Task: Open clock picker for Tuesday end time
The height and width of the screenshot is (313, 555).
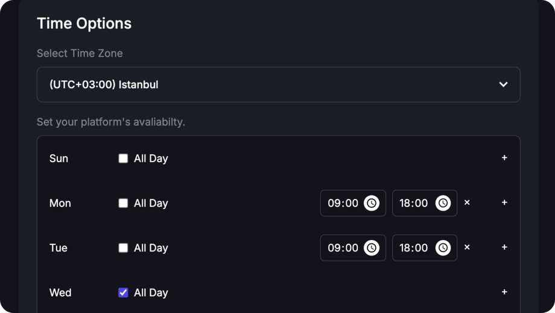Action: [x=443, y=248]
